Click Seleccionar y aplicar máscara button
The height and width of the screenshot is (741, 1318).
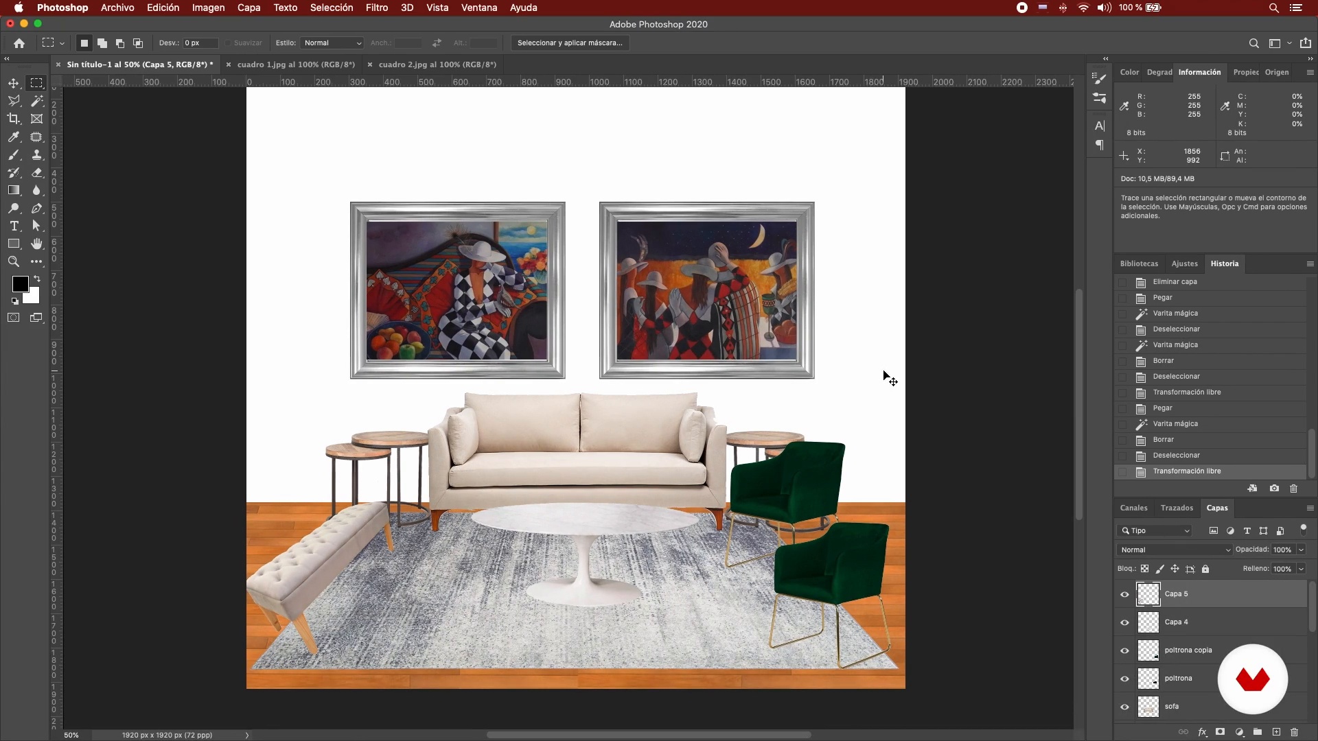point(570,43)
